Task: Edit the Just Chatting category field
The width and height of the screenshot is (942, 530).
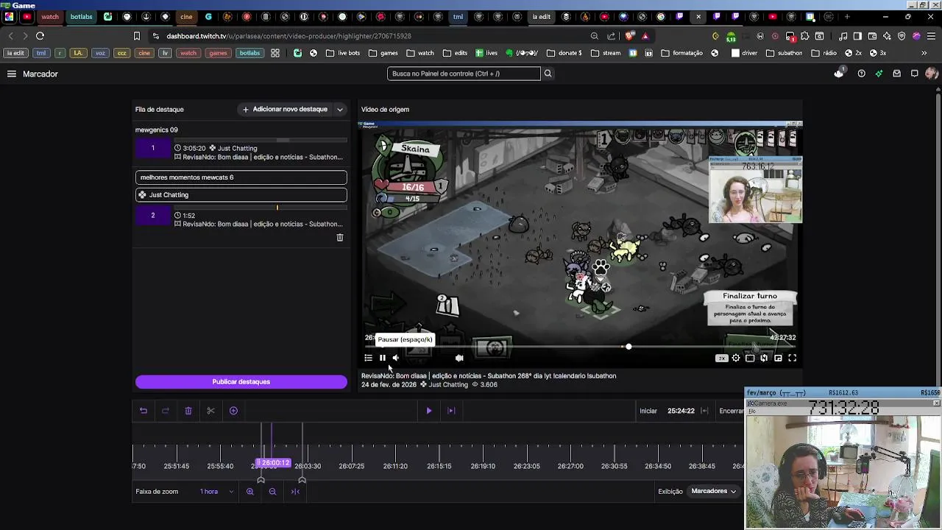Action: [x=241, y=195]
